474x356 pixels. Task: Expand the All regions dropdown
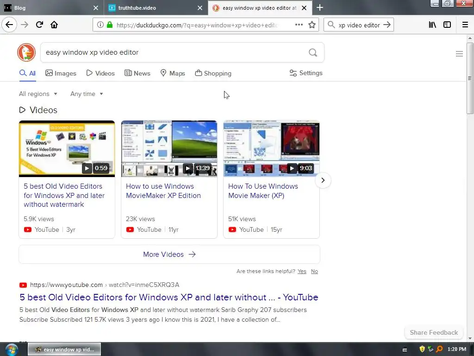[x=38, y=94]
